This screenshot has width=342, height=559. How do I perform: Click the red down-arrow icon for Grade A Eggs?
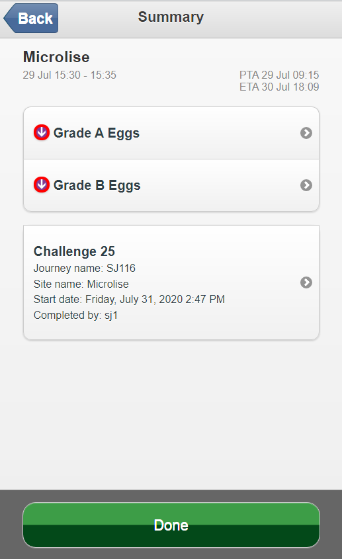click(42, 132)
